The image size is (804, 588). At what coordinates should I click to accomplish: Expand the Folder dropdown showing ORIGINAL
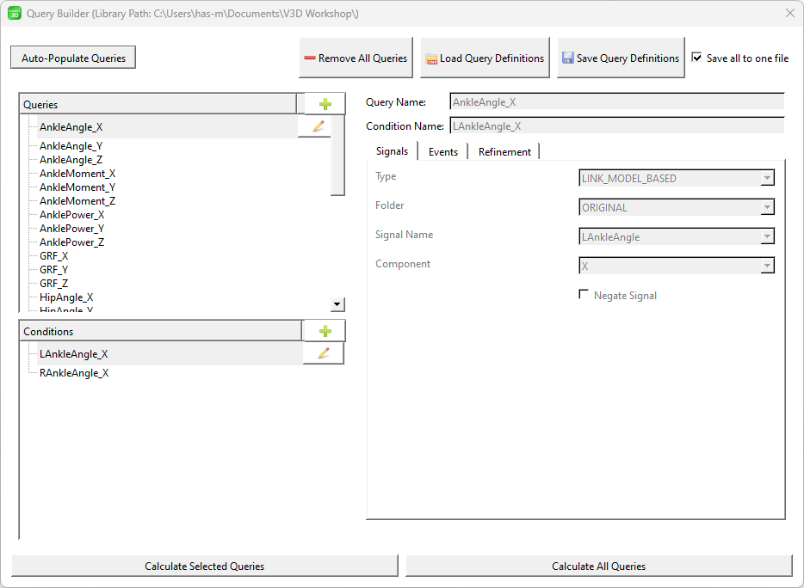click(x=677, y=207)
